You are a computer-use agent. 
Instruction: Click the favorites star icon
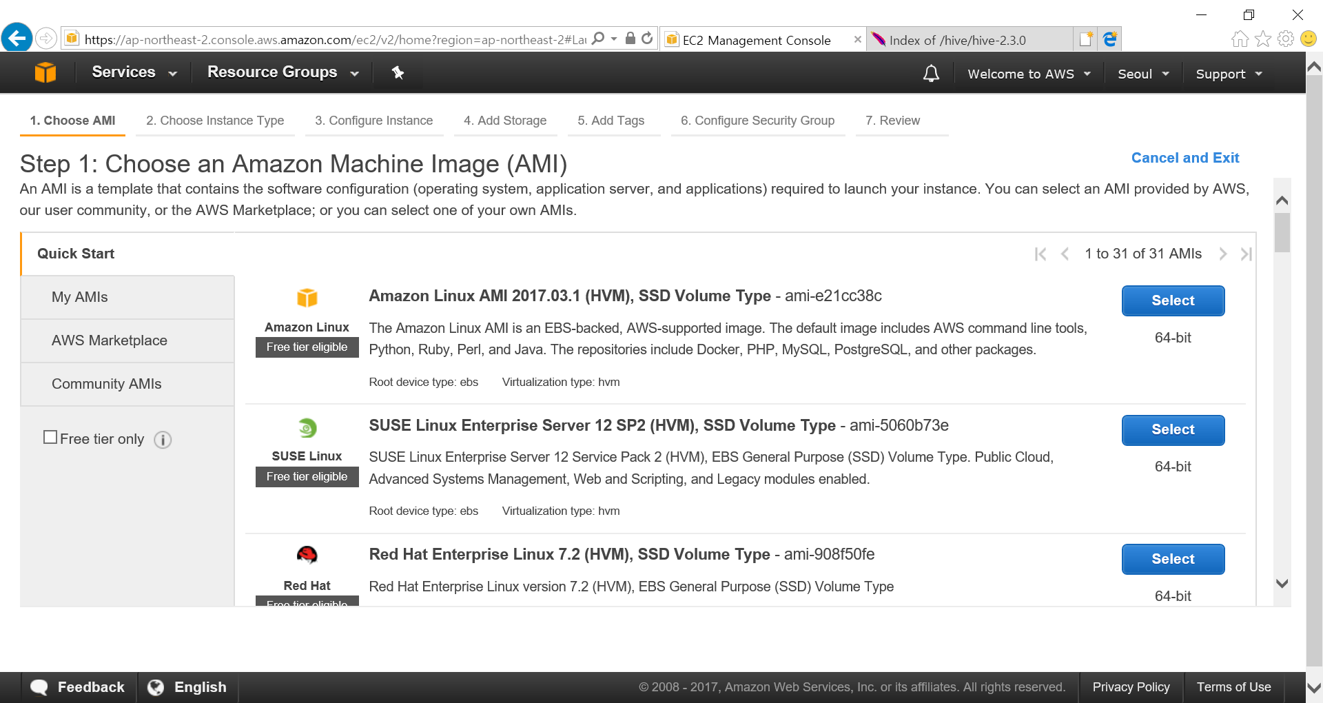coord(1263,39)
